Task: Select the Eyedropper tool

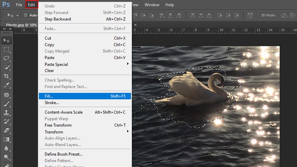Action: [x=6, y=85]
